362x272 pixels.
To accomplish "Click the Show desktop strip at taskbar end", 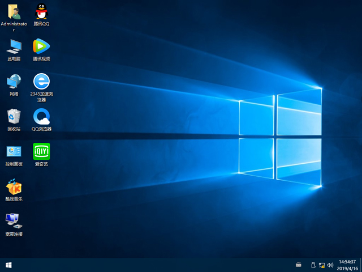I will click(361, 265).
